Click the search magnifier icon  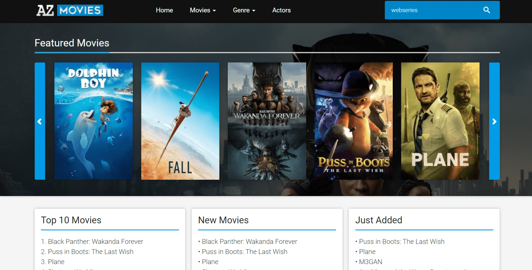(x=487, y=10)
